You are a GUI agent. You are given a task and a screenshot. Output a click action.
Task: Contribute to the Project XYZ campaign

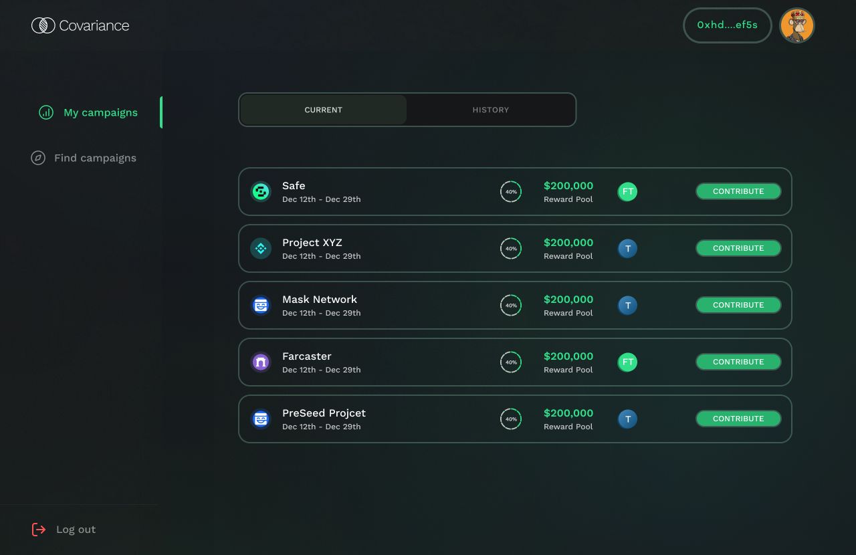pyautogui.click(x=738, y=248)
